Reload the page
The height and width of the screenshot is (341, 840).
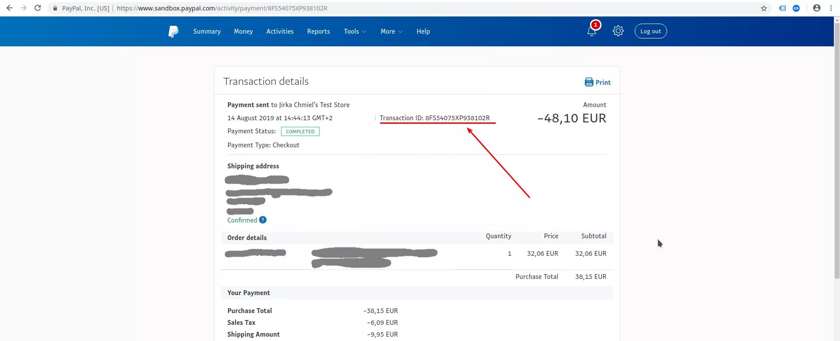[x=38, y=8]
